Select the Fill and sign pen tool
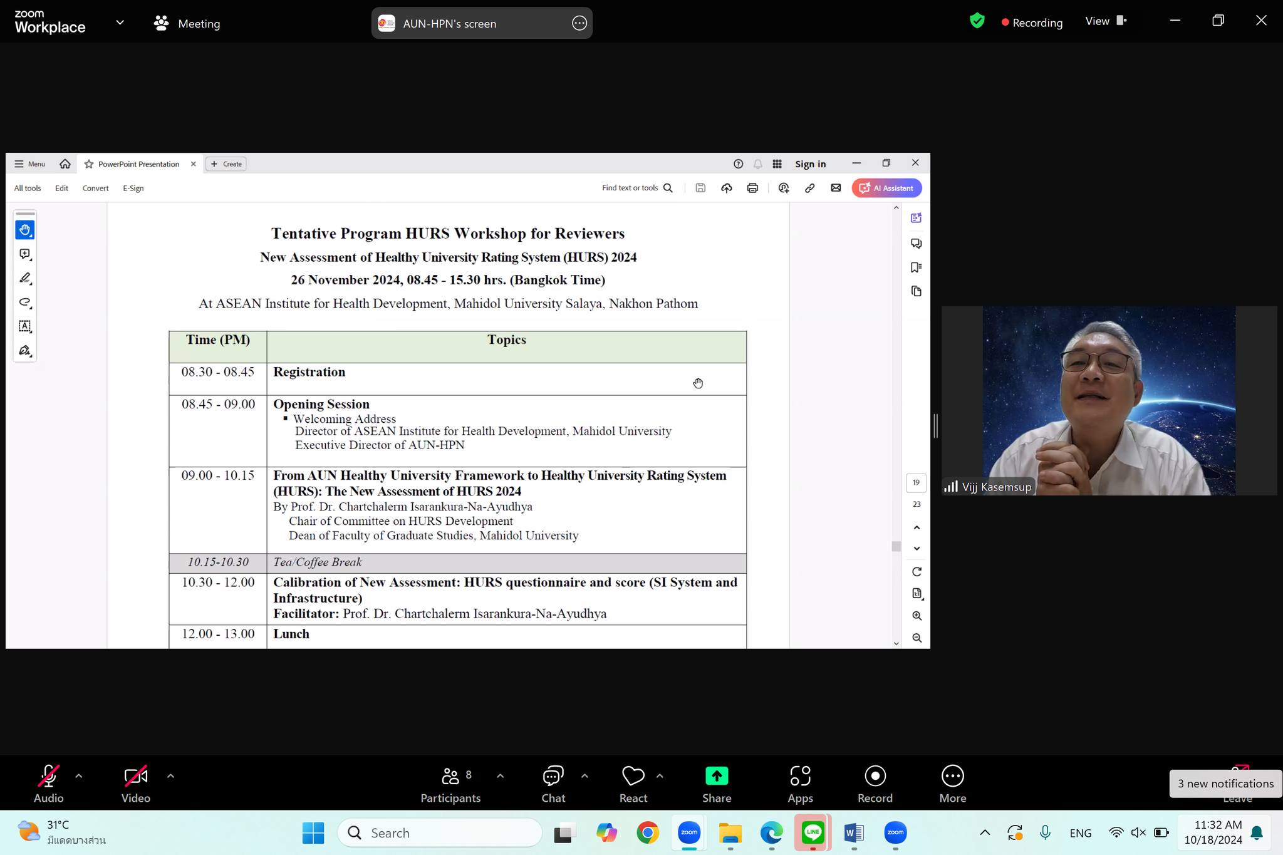Image resolution: width=1283 pixels, height=855 pixels. (25, 351)
